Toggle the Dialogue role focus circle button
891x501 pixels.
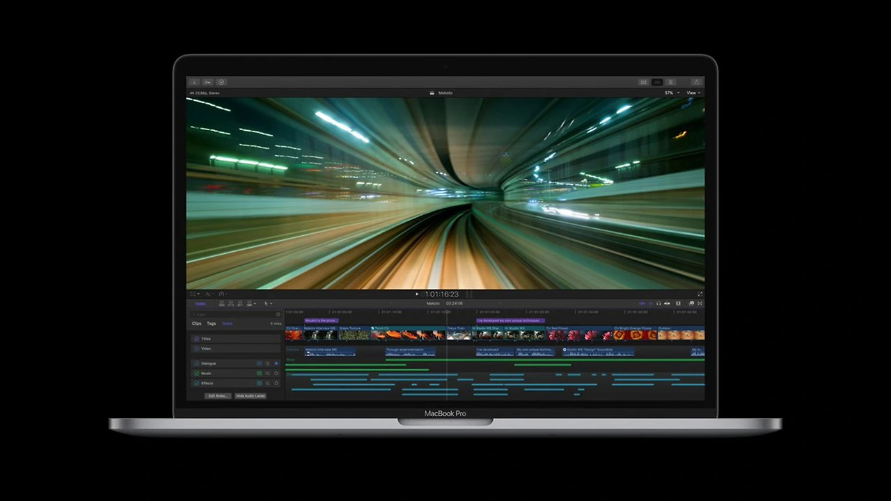point(276,363)
